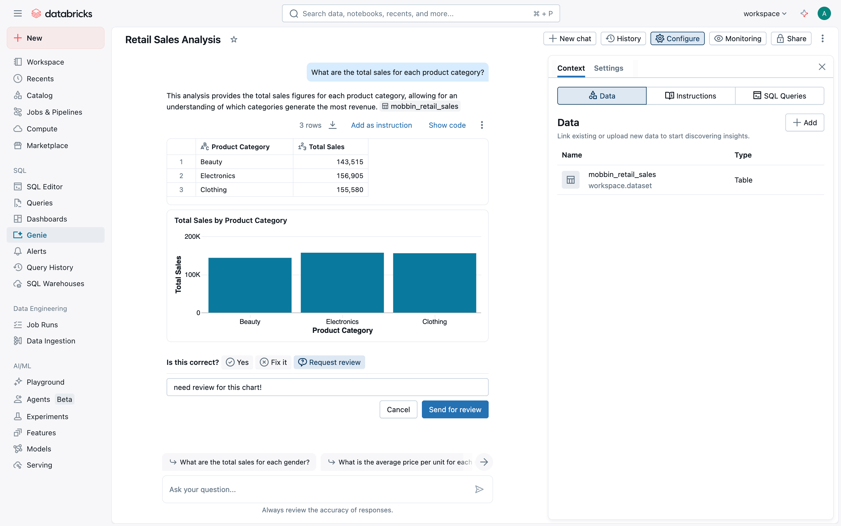This screenshot has height=526, width=841.
Task: Click the Electronics bar in chart
Action: (342, 282)
